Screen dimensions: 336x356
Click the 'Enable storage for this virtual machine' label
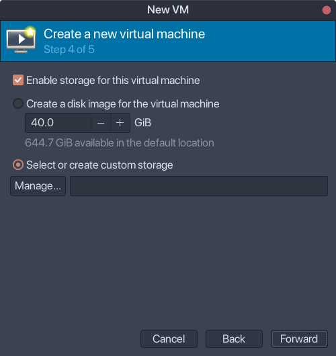click(113, 81)
